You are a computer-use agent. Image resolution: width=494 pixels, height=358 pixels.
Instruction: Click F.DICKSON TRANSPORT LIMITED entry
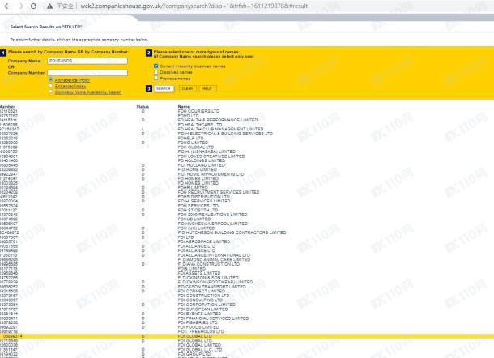[x=211, y=287]
